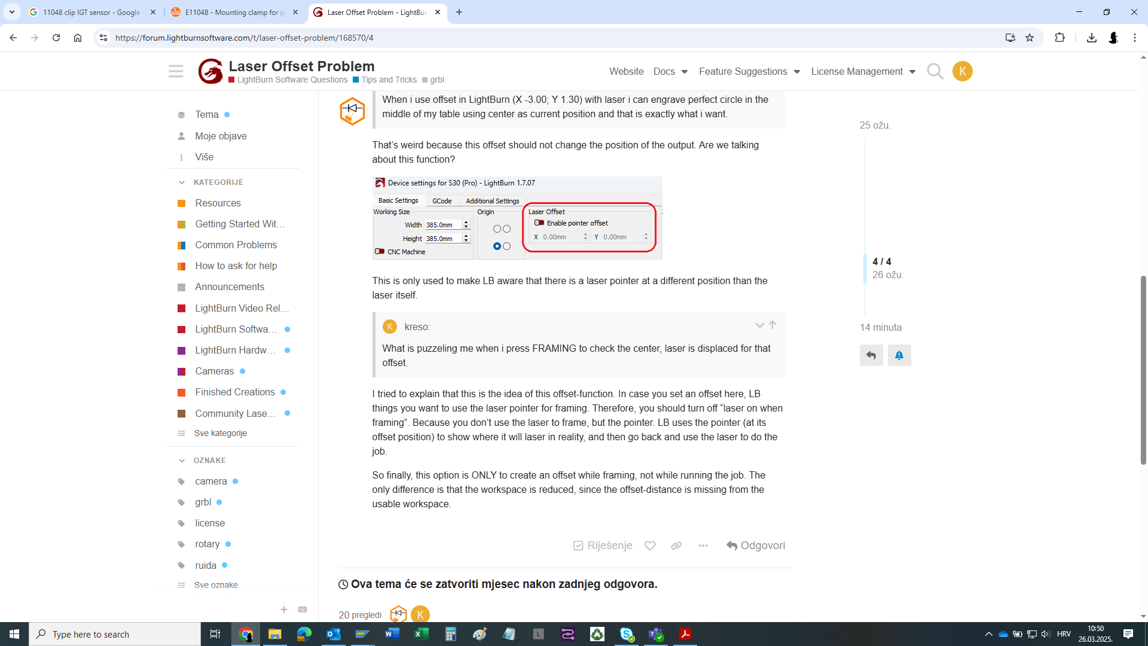Image resolution: width=1148 pixels, height=646 pixels.
Task: Switch to the 11048 clip IGT sensor tab
Action: [92, 12]
